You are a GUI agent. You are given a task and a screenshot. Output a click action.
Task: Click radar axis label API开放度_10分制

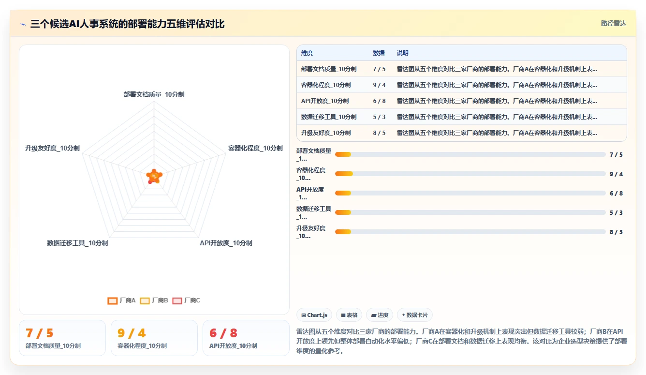tap(226, 243)
